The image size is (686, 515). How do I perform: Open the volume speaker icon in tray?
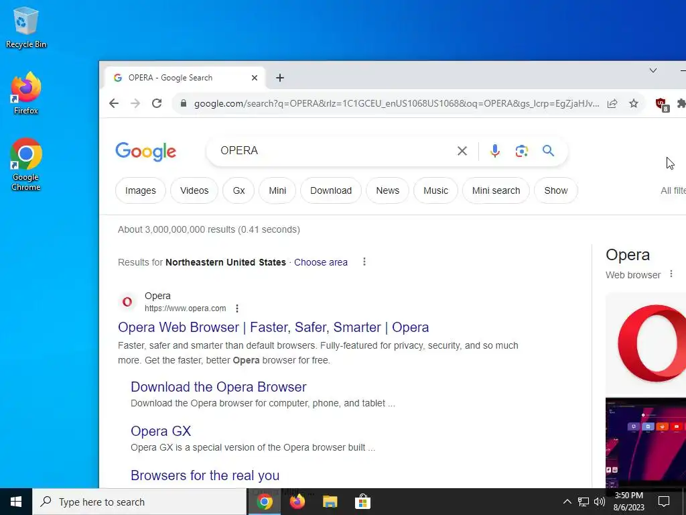[x=600, y=502]
